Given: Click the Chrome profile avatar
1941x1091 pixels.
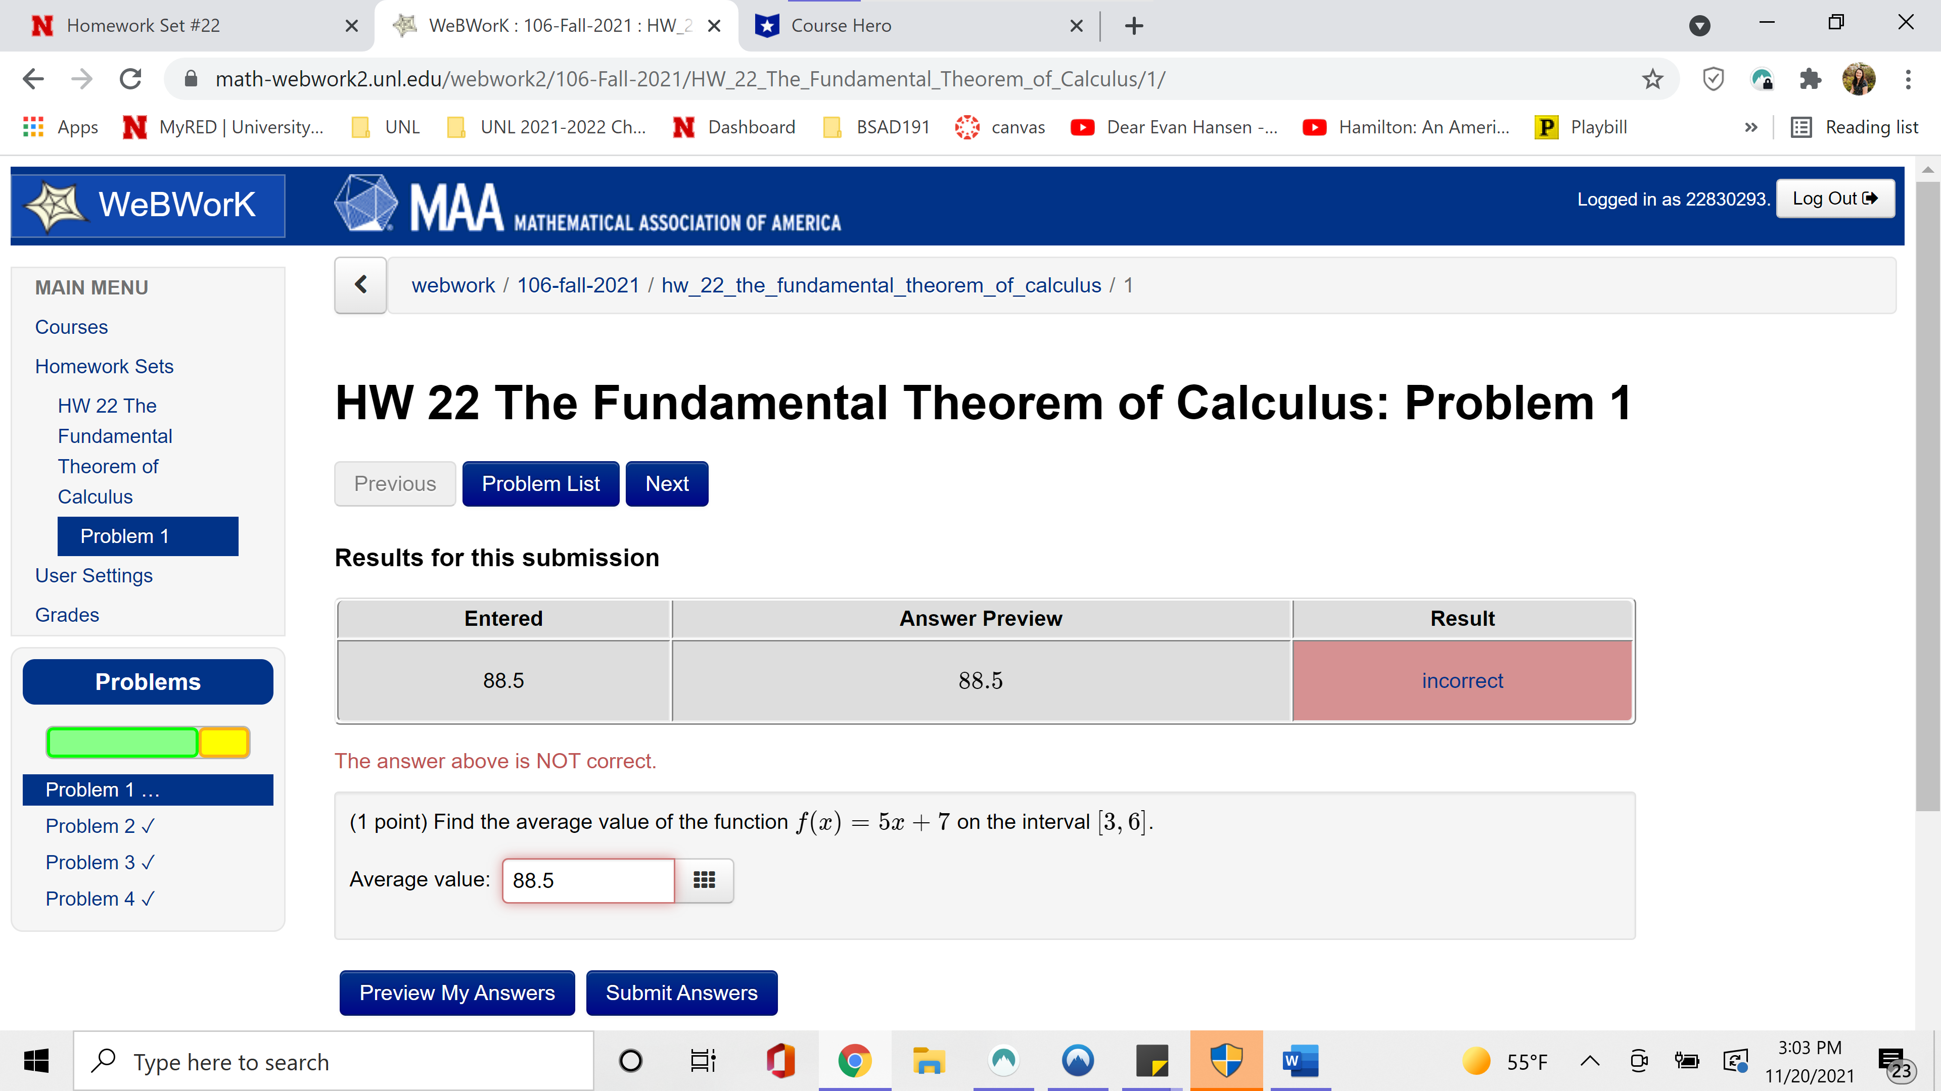Looking at the screenshot, I should coord(1859,79).
